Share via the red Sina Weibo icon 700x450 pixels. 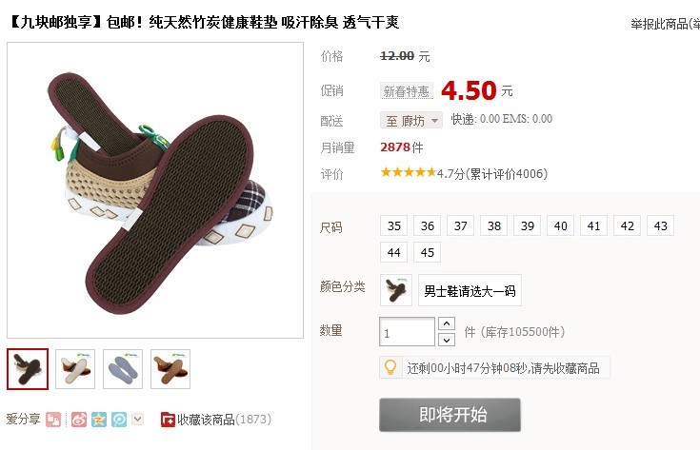[x=79, y=420]
